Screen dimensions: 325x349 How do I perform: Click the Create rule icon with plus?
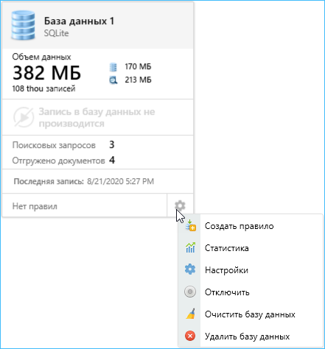(x=190, y=226)
